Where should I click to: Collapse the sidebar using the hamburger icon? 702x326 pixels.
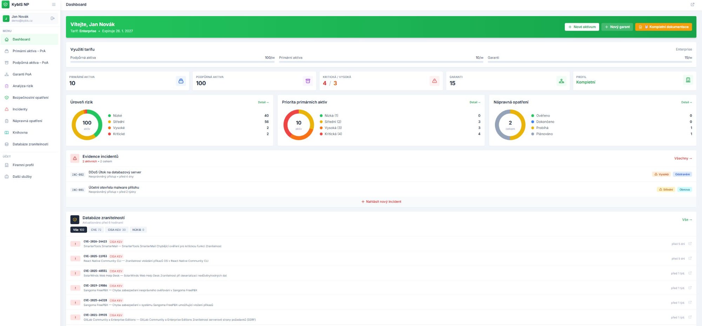pyautogui.click(x=54, y=5)
